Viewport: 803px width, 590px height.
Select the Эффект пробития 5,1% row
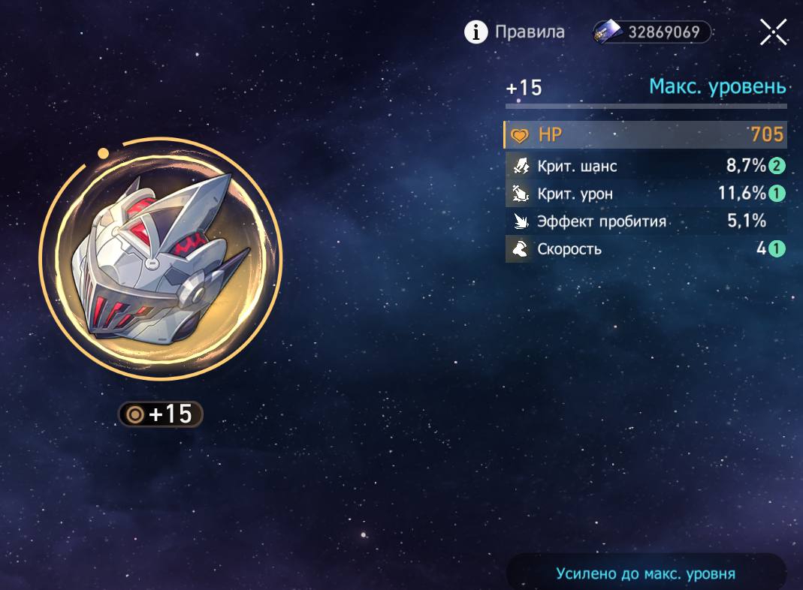click(x=645, y=221)
